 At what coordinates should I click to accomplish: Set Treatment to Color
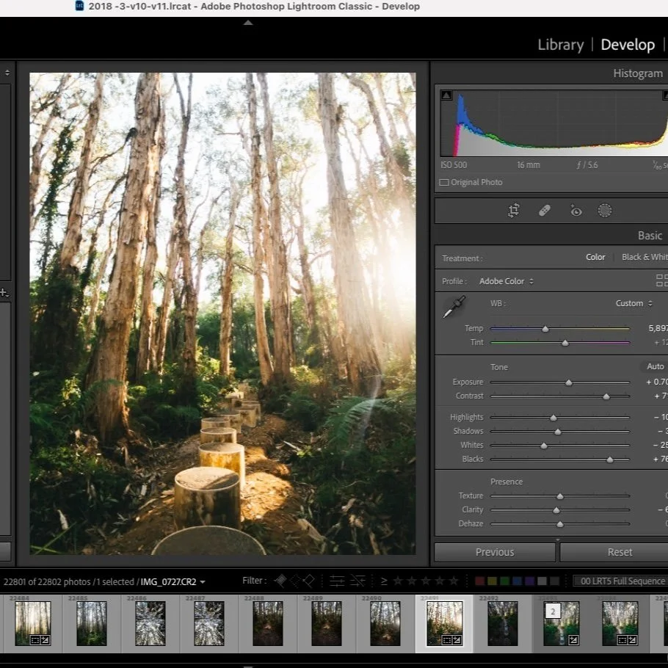(x=595, y=257)
